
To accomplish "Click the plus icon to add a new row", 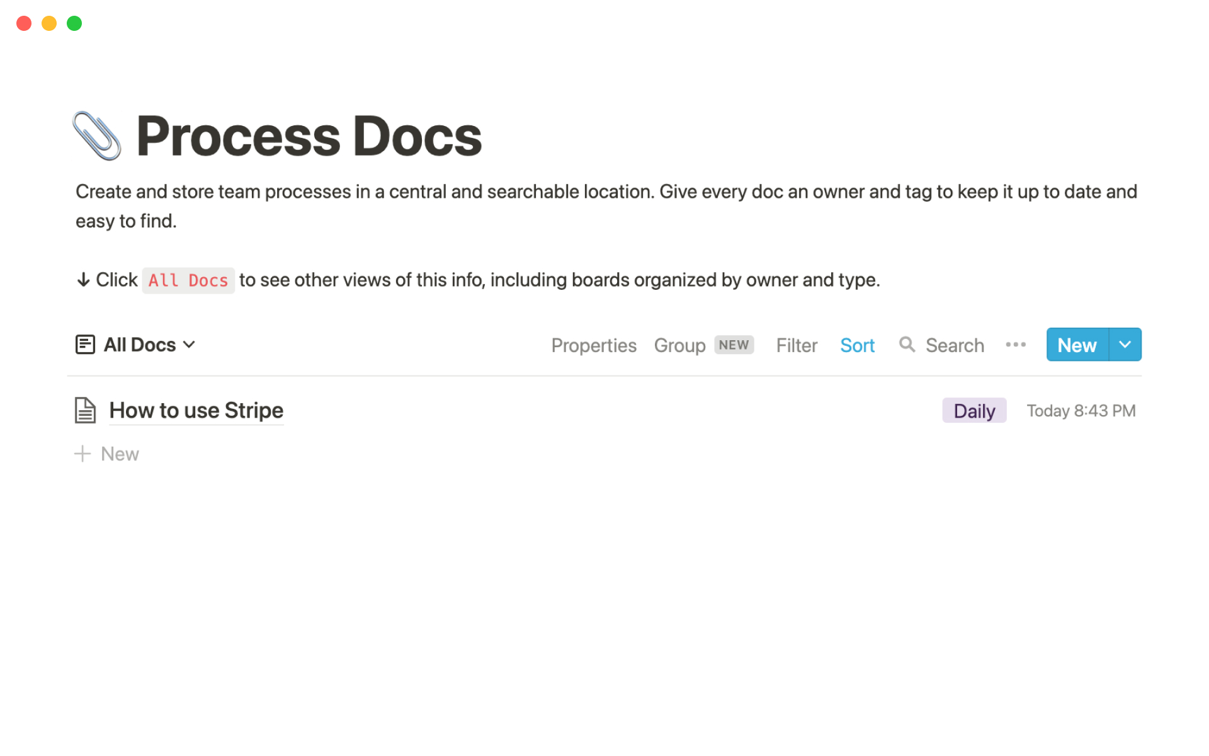I will pyautogui.click(x=84, y=454).
